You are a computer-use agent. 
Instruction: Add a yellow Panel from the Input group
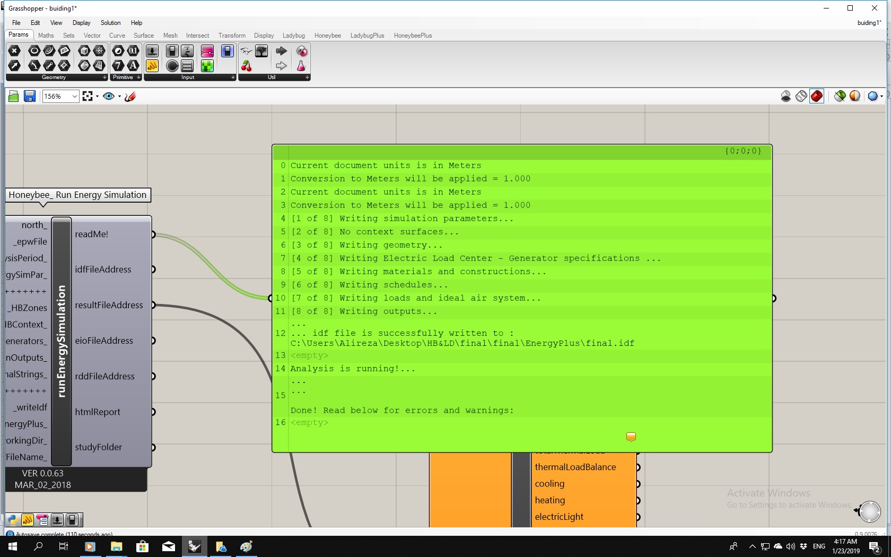tap(152, 66)
